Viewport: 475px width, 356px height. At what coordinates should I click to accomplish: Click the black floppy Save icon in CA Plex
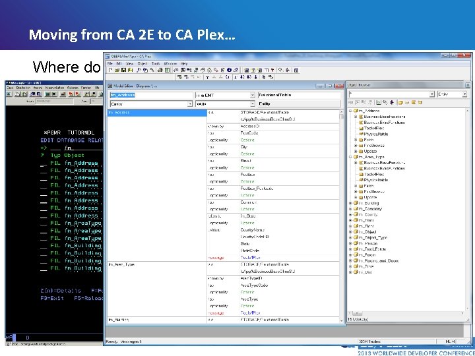[x=123, y=70]
